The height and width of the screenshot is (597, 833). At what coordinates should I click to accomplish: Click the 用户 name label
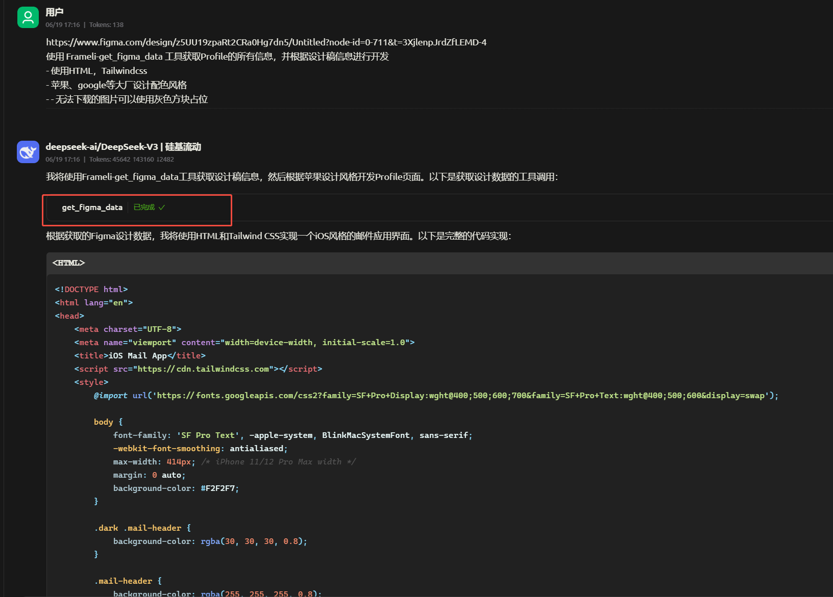click(55, 12)
